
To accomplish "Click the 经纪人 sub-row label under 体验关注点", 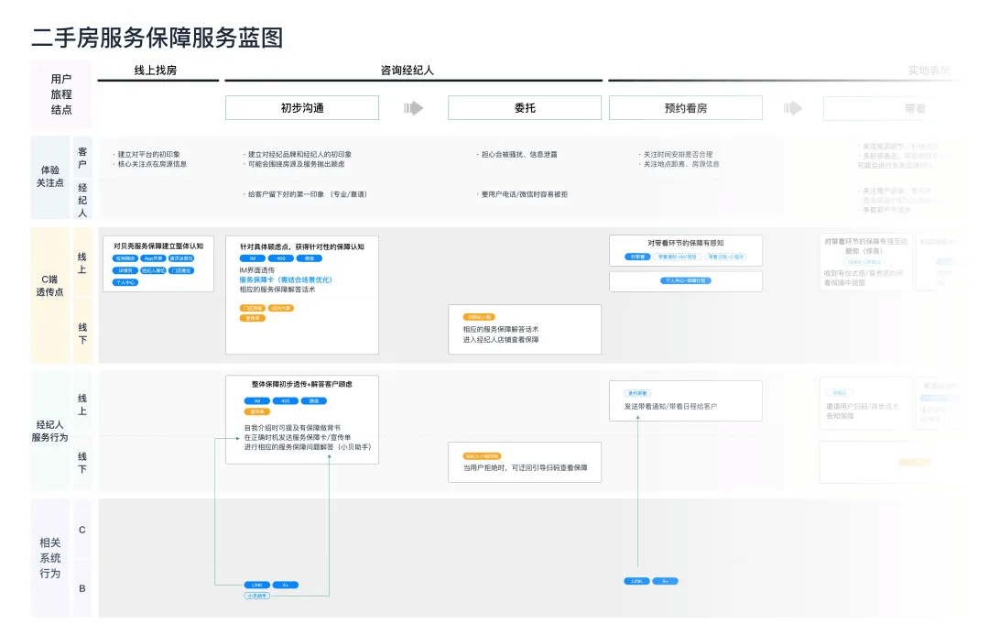I will [x=82, y=200].
